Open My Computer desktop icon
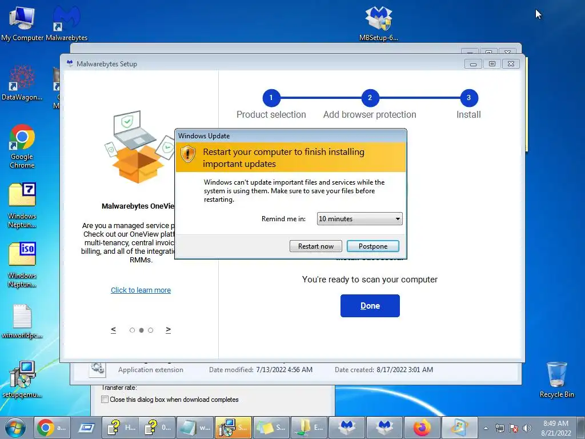 tap(22, 23)
